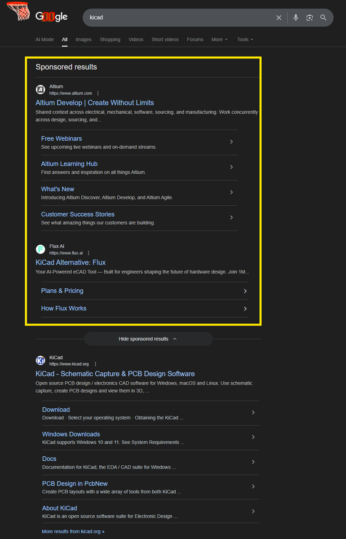This screenshot has width=346, height=539.
Task: Open PCB Design in PcbNew sitelink
Action: (x=75, y=484)
